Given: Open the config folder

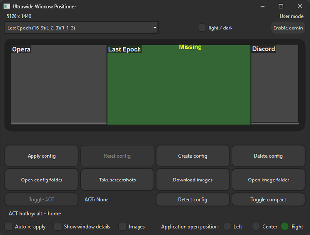Looking at the screenshot, I should (42, 180).
